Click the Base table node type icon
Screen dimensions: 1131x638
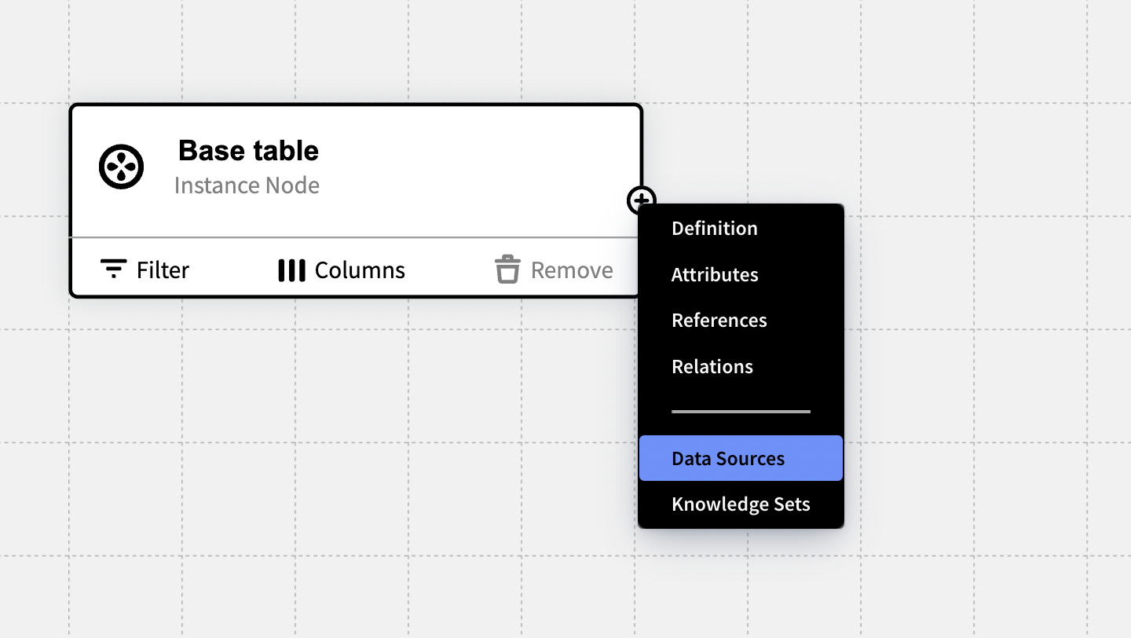tap(121, 167)
